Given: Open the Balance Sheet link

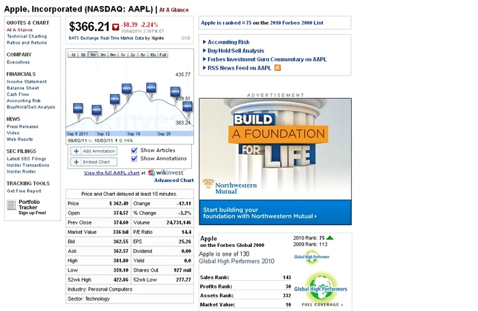Looking at the screenshot, I should pyautogui.click(x=23, y=88).
